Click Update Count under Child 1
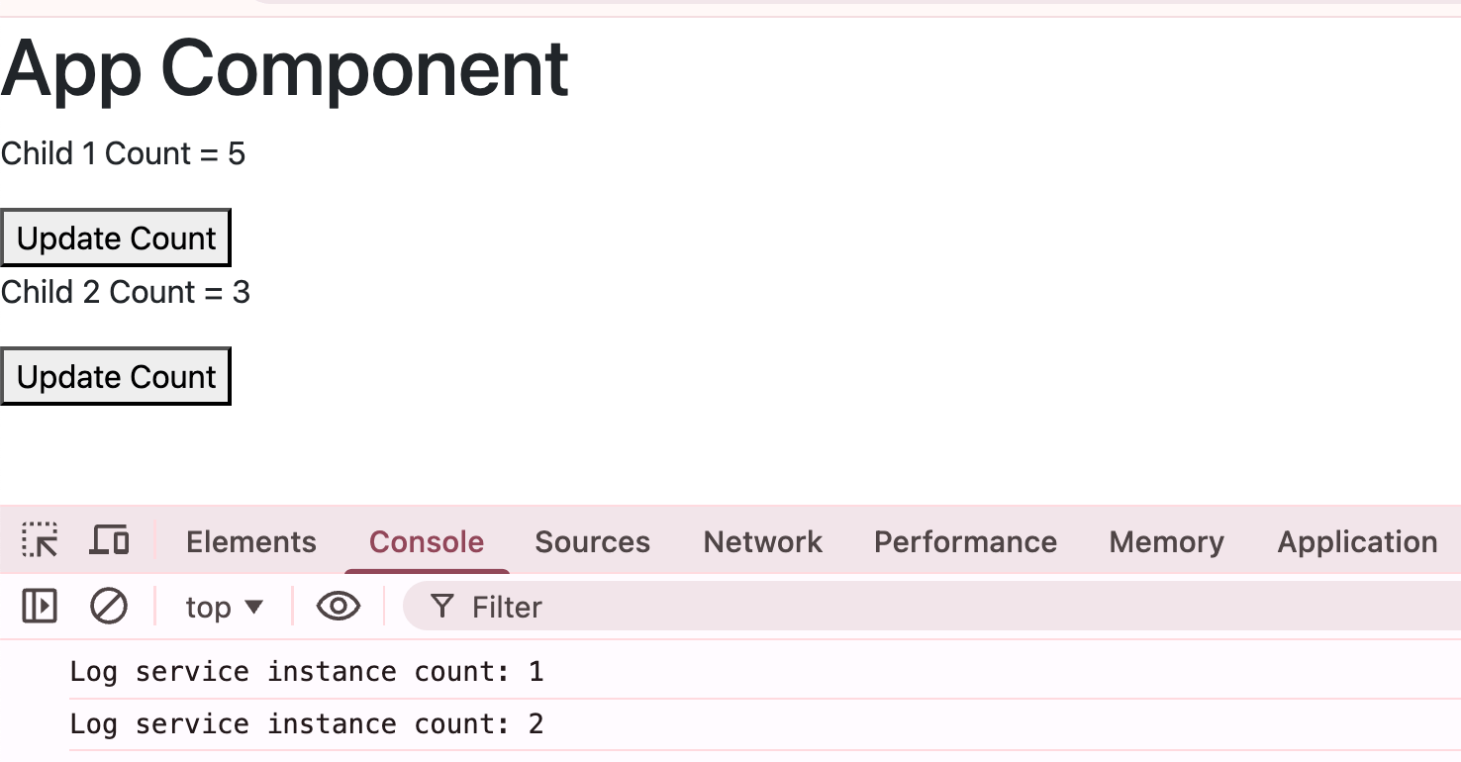Screen dimensions: 1461x762 115,238
